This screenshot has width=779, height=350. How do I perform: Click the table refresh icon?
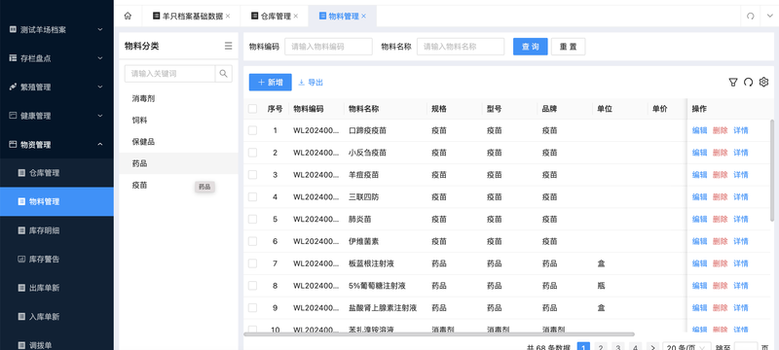click(748, 83)
